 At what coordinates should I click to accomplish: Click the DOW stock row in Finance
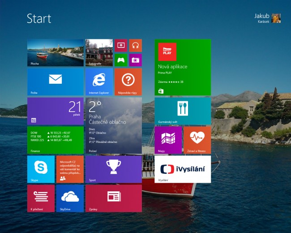click(x=51, y=133)
